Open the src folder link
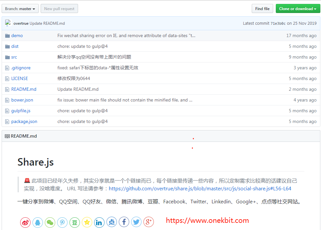The width and height of the screenshot is (321, 230). point(14,57)
